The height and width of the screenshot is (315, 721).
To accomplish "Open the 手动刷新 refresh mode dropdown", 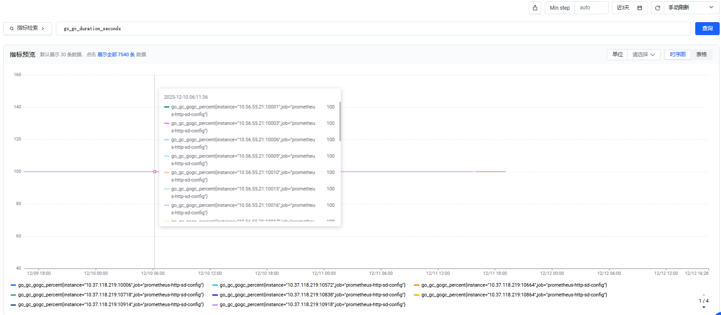I will (x=691, y=8).
